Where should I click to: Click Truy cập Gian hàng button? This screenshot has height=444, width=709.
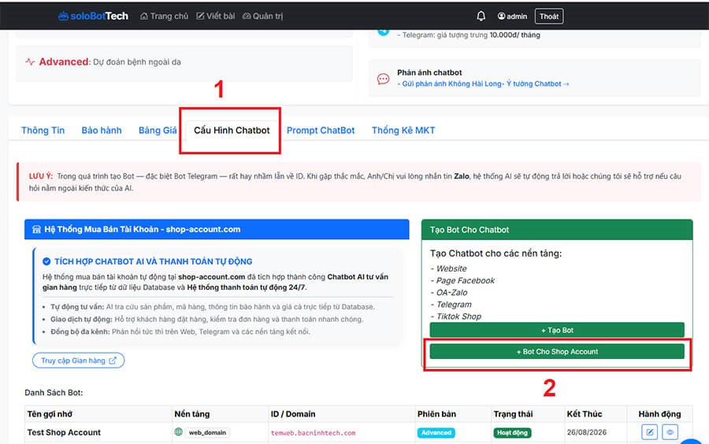tap(78, 361)
